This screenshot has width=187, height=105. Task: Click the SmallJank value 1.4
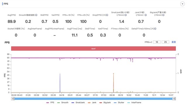(x=122, y=22)
